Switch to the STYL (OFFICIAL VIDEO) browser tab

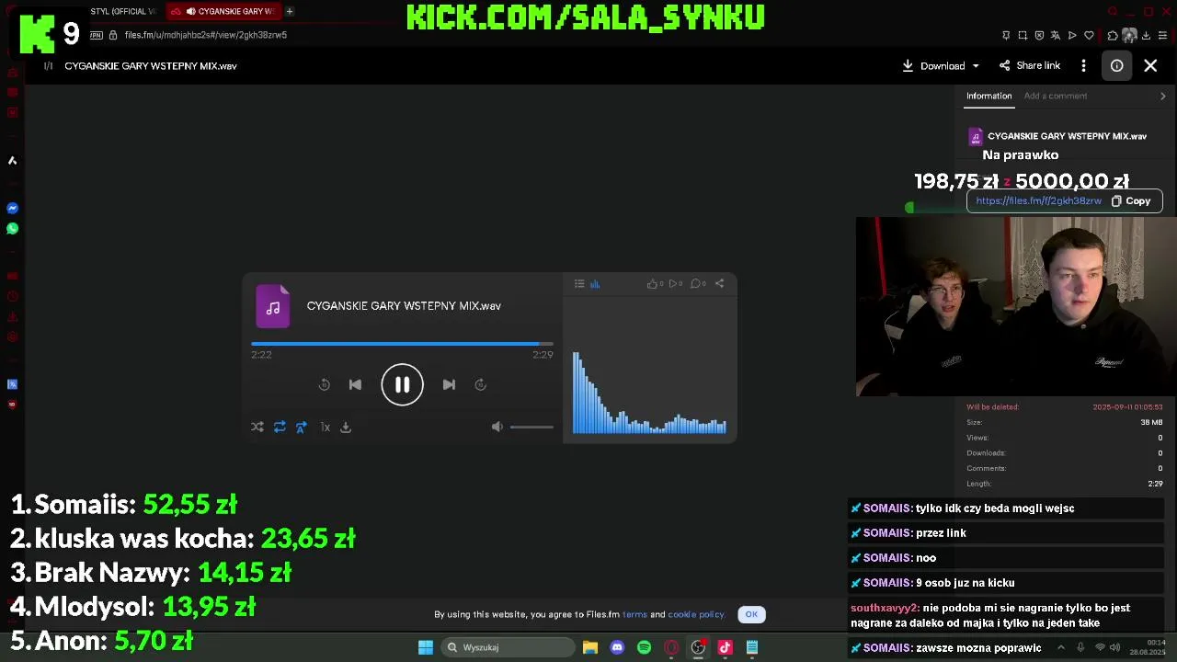122,11
